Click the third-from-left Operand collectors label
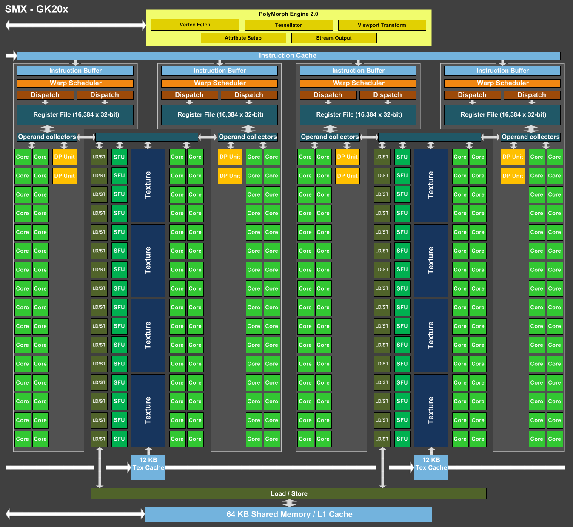The height and width of the screenshot is (527, 573). (330, 137)
